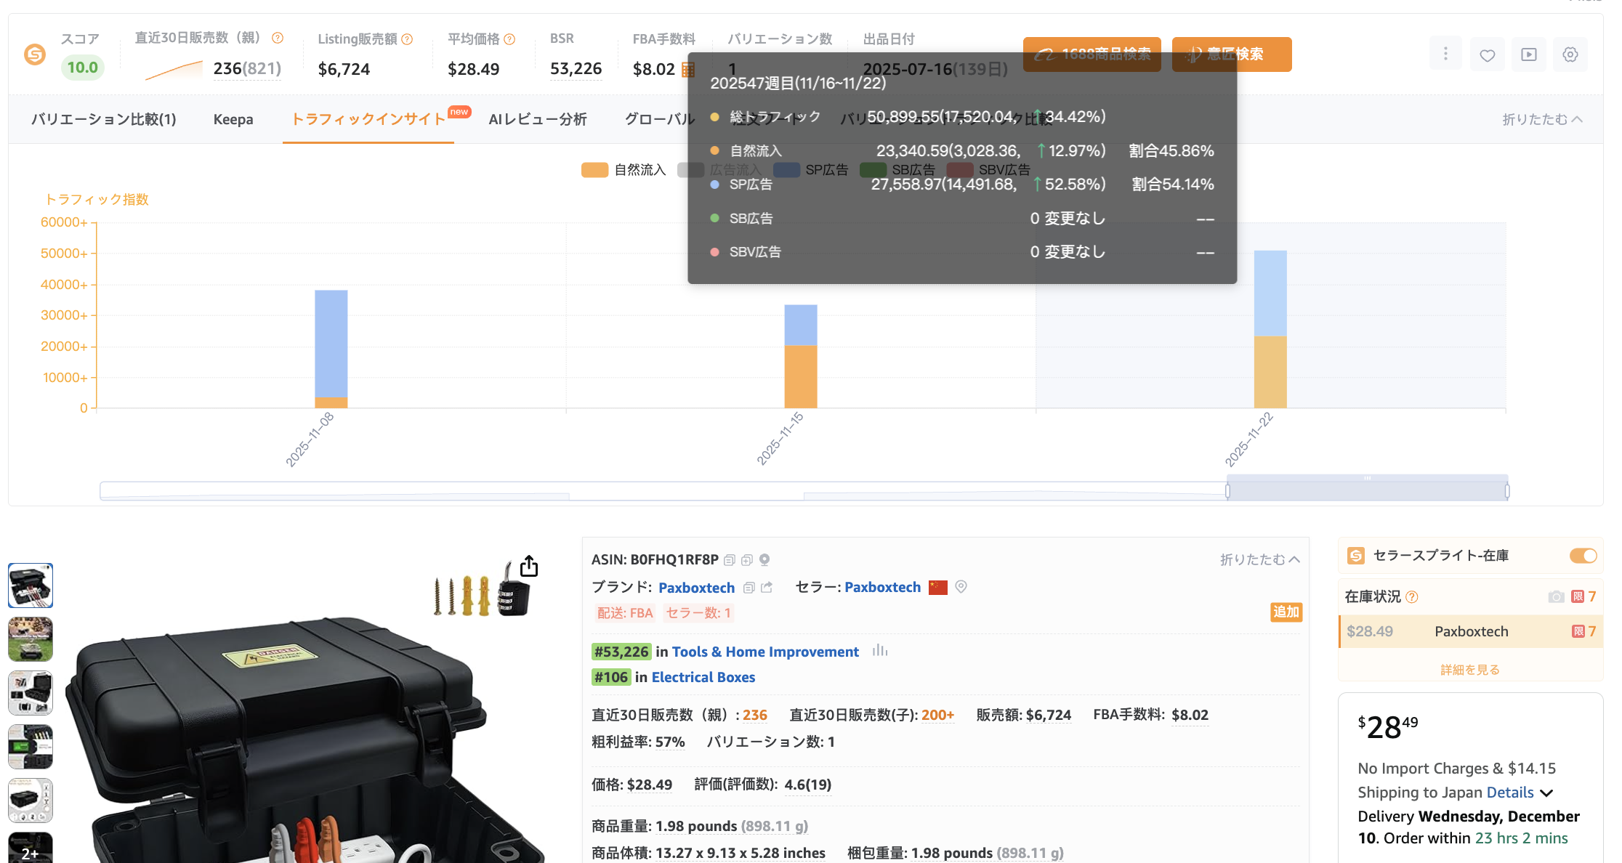The image size is (1622, 863).
Task: Open the camera icon next to 在庫状況
Action: tap(1557, 596)
